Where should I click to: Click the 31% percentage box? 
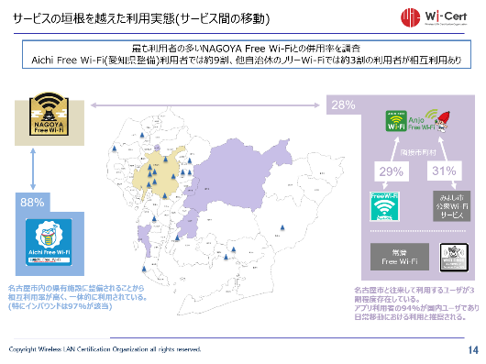444,171
